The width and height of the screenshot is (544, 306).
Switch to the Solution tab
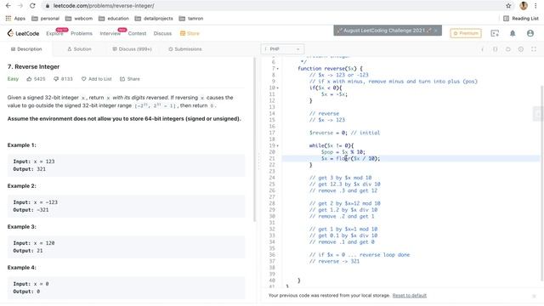79,49
